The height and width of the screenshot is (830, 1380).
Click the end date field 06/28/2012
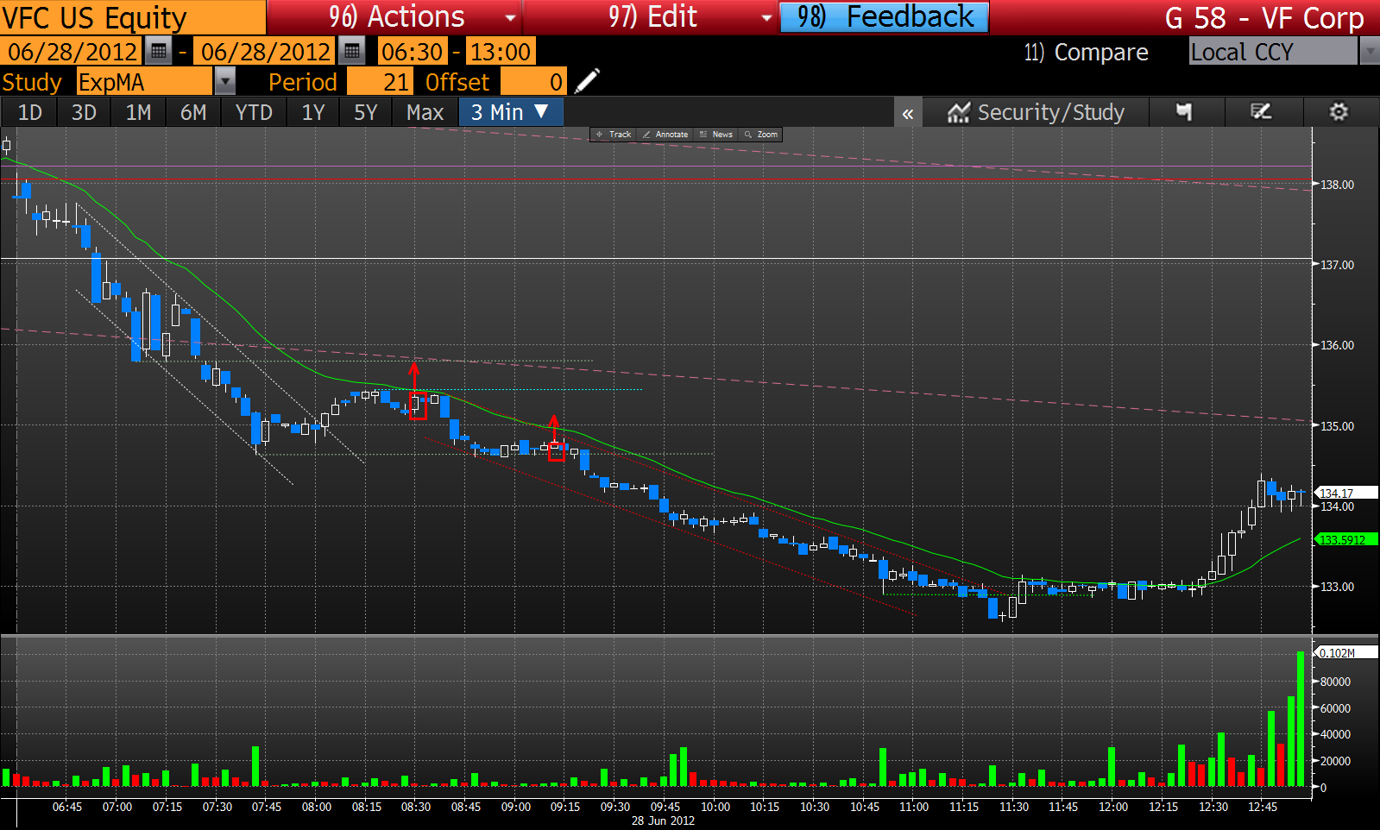(266, 52)
